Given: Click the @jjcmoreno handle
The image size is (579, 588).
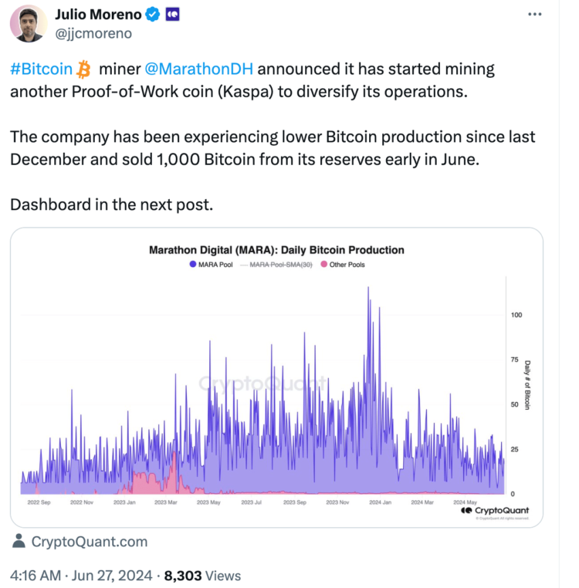Looking at the screenshot, I should 93,34.
